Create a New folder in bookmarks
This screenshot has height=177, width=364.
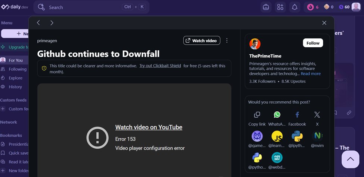[15, 171]
